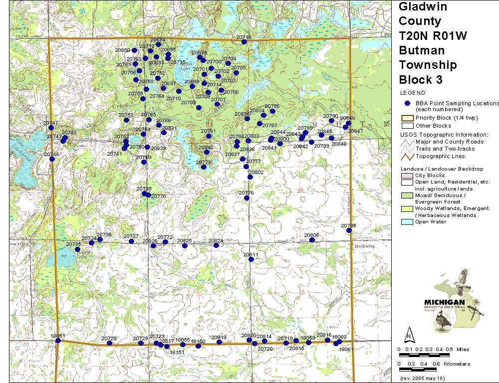Click sampling point marker 20776
499x383 pixels.
pos(247,198)
